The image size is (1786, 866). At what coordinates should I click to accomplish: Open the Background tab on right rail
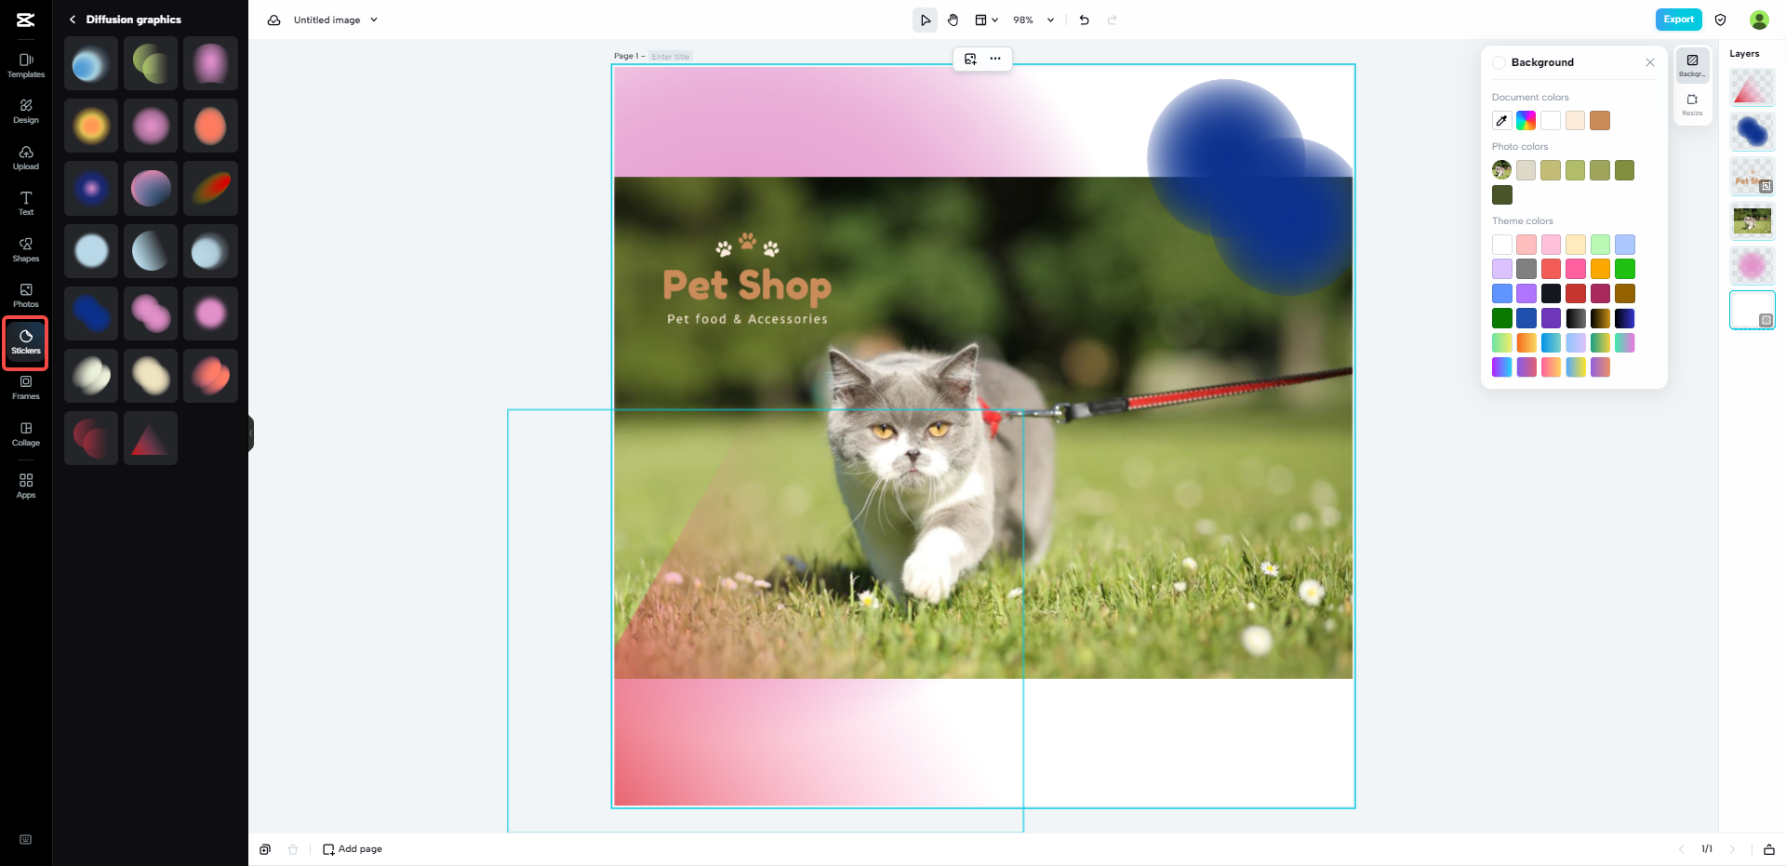[1692, 65]
